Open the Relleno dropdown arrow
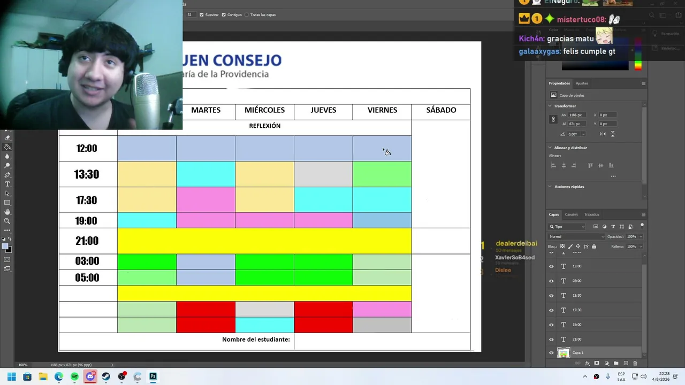 coord(641,247)
